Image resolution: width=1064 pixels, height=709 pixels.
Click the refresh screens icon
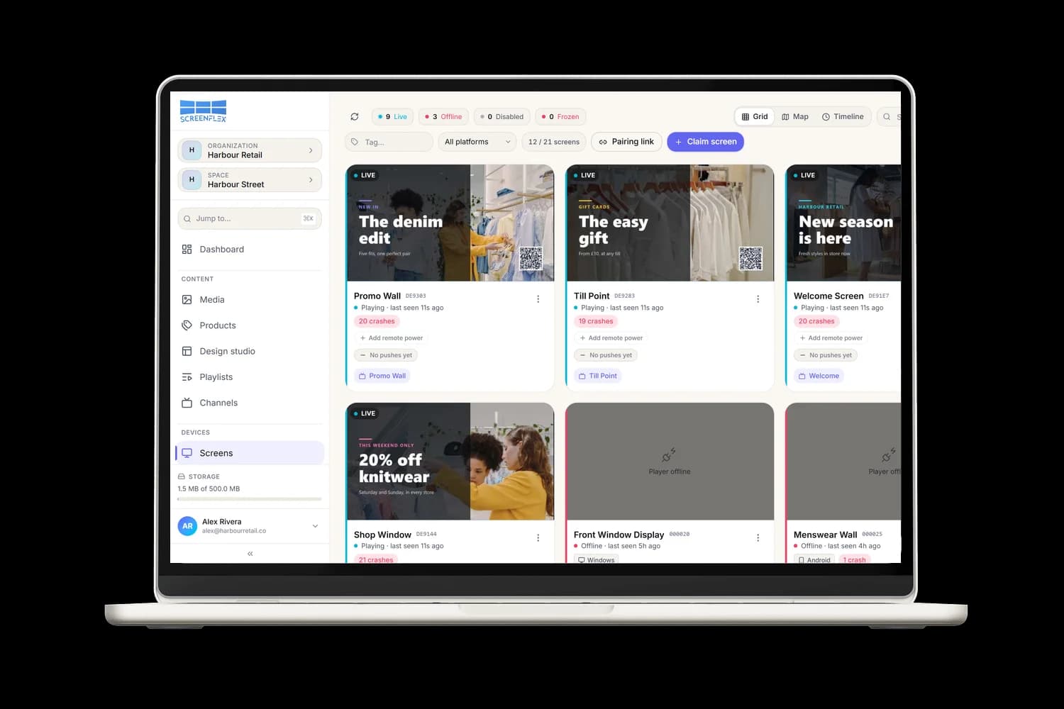tap(355, 117)
